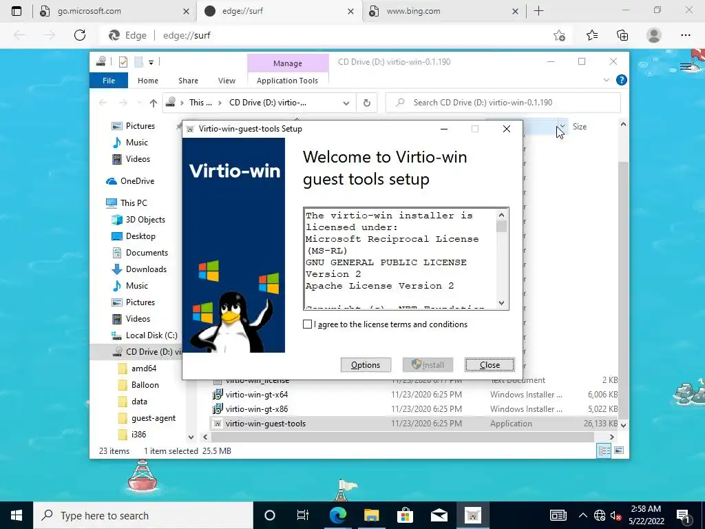Open the Edge Favorites list icon
The height and width of the screenshot is (529, 705).
(591, 36)
